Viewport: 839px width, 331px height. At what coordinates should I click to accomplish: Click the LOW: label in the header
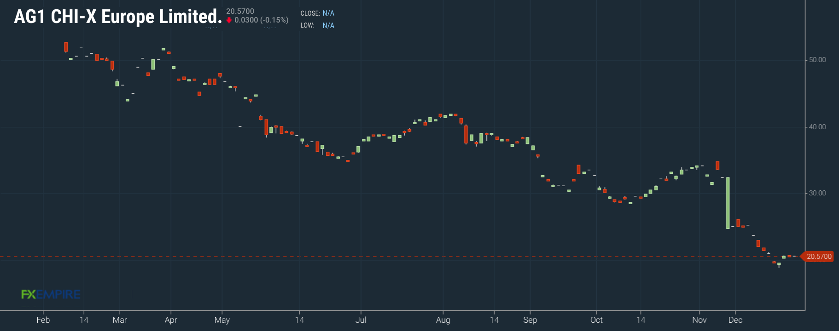[308, 26]
